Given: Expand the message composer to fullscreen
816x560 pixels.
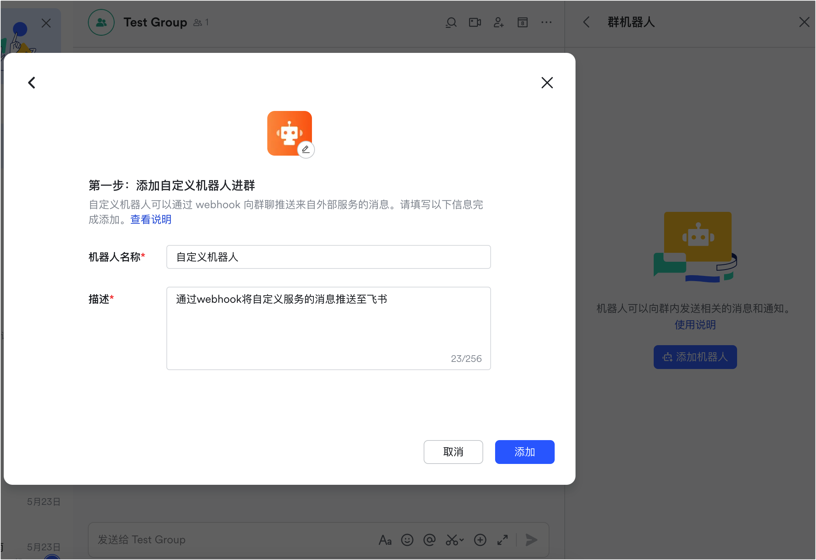Looking at the screenshot, I should pos(503,540).
